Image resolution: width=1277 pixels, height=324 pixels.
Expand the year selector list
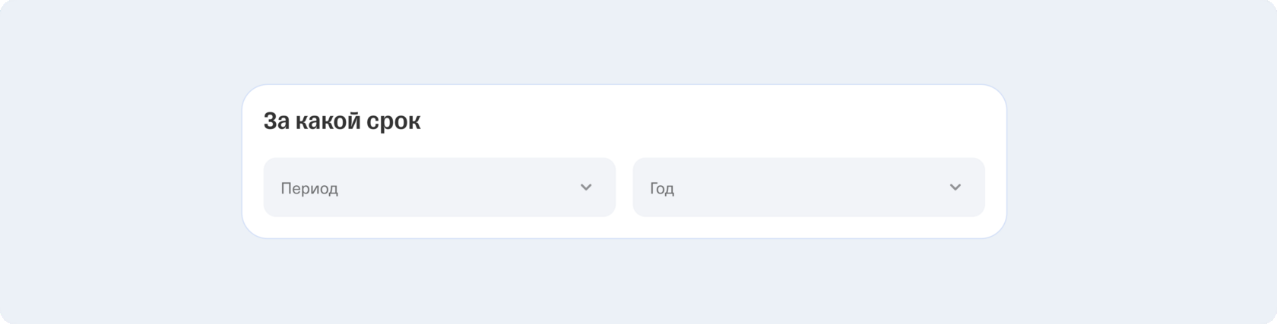click(x=808, y=187)
